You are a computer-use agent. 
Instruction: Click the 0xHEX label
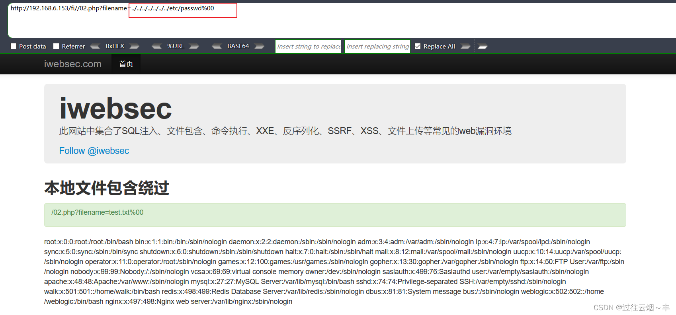click(115, 46)
